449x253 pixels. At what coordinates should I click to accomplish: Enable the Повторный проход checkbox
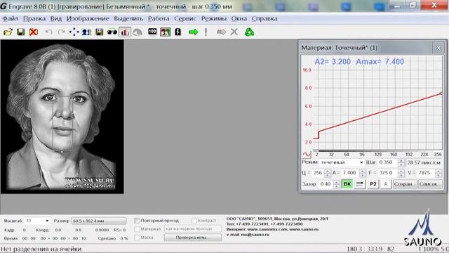pyautogui.click(x=138, y=221)
